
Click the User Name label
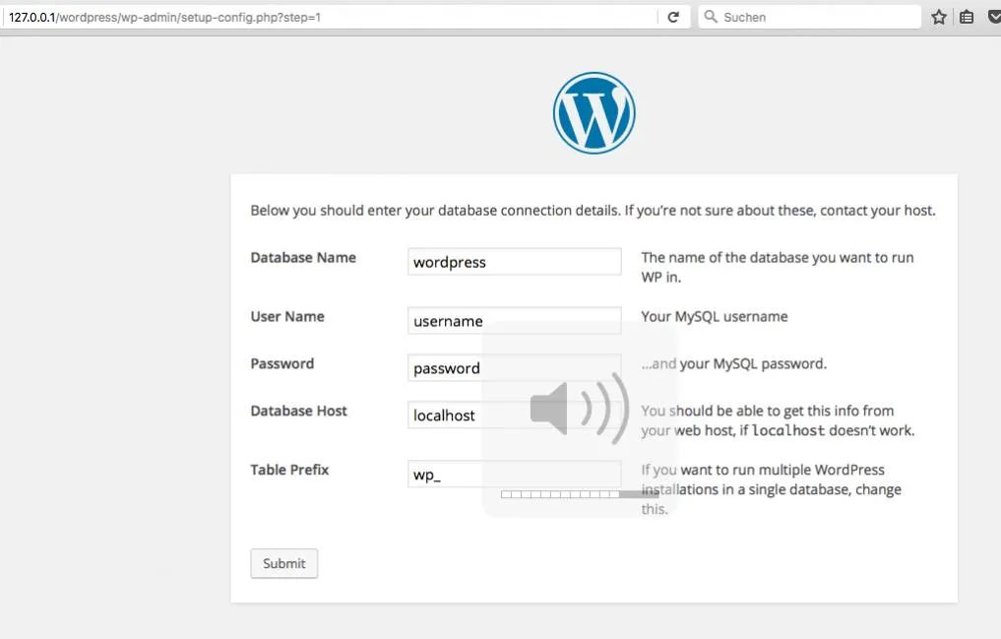[x=287, y=316]
